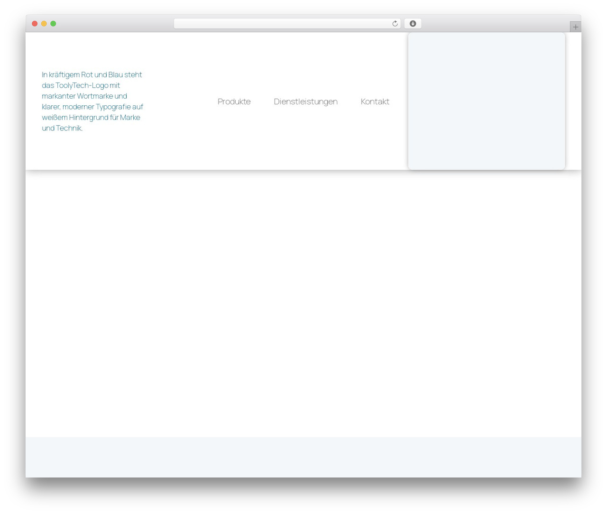The height and width of the screenshot is (514, 607).
Task: Reload the page with the refresh icon
Action: tap(395, 24)
